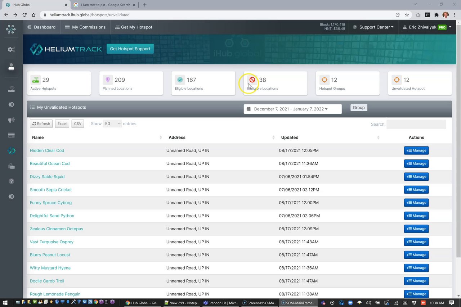Open the gears settings icon in sidebar
This screenshot has width=461, height=307.
click(x=11, y=49)
